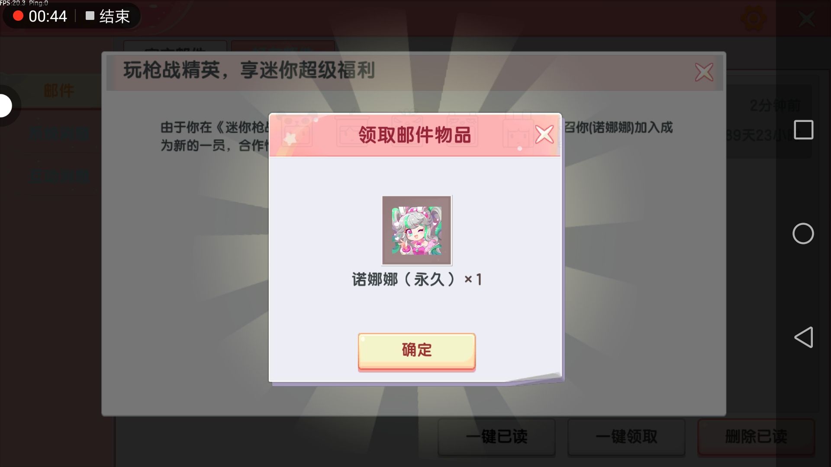831x467 pixels.
Task: Click the 00:44 recording timer
Action: 48,16
